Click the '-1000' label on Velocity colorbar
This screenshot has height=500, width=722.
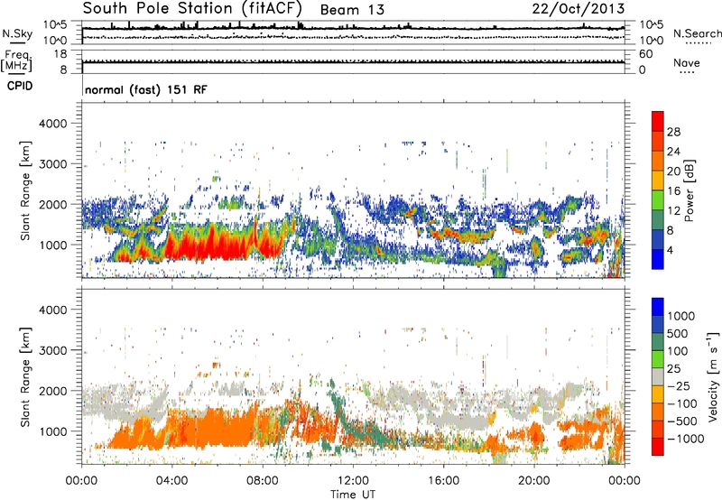click(685, 439)
